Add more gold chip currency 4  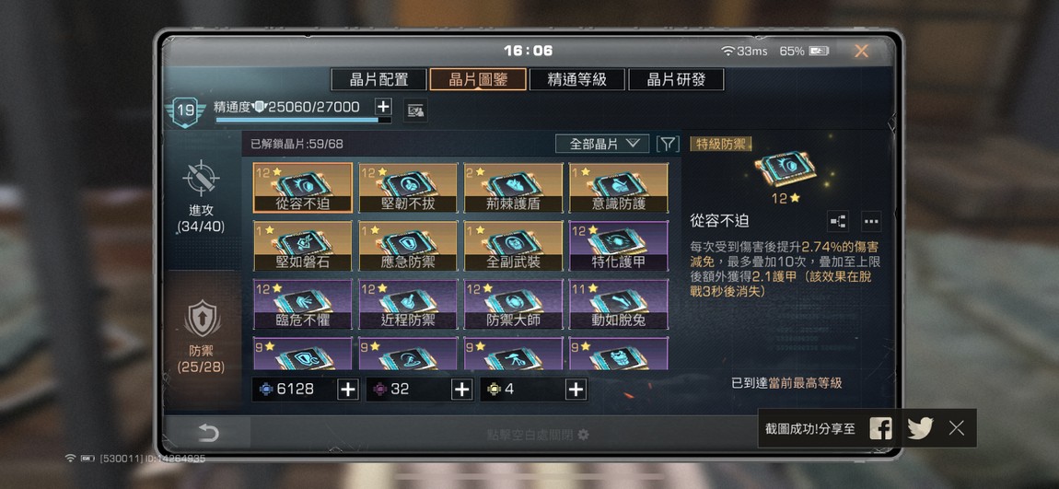pos(576,390)
